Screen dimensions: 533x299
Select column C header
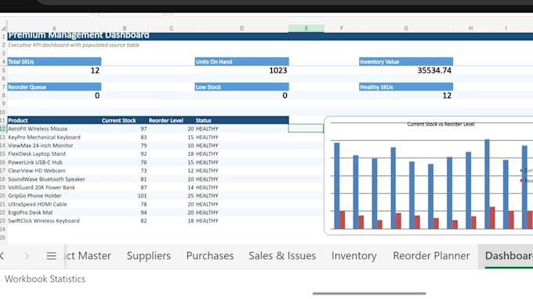(172, 28)
